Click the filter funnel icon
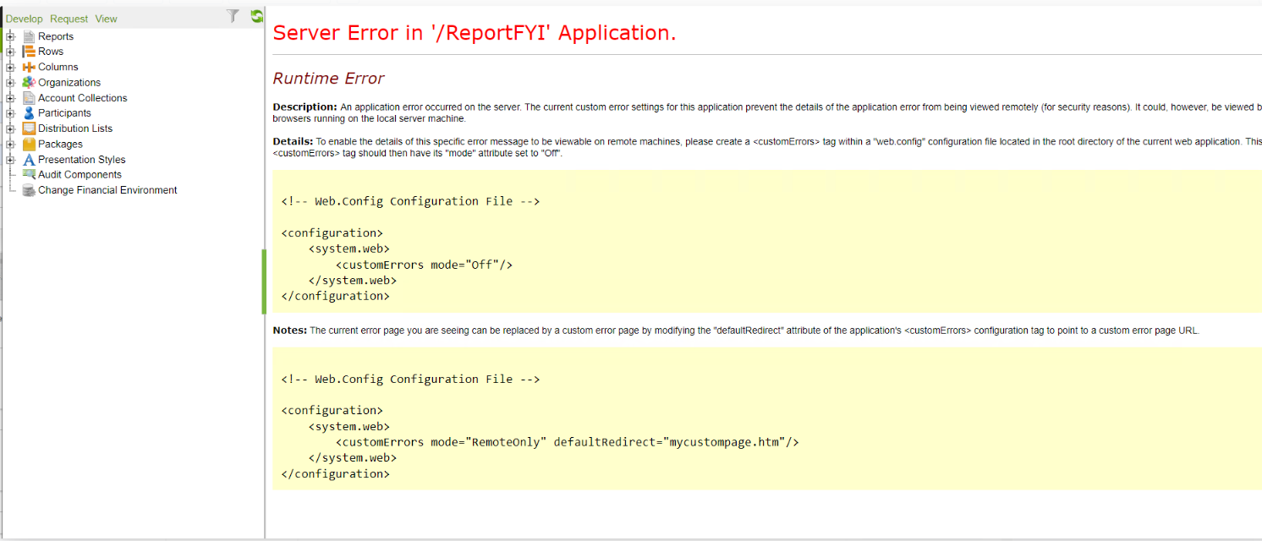Viewport: 1262px width, 541px height. [233, 16]
